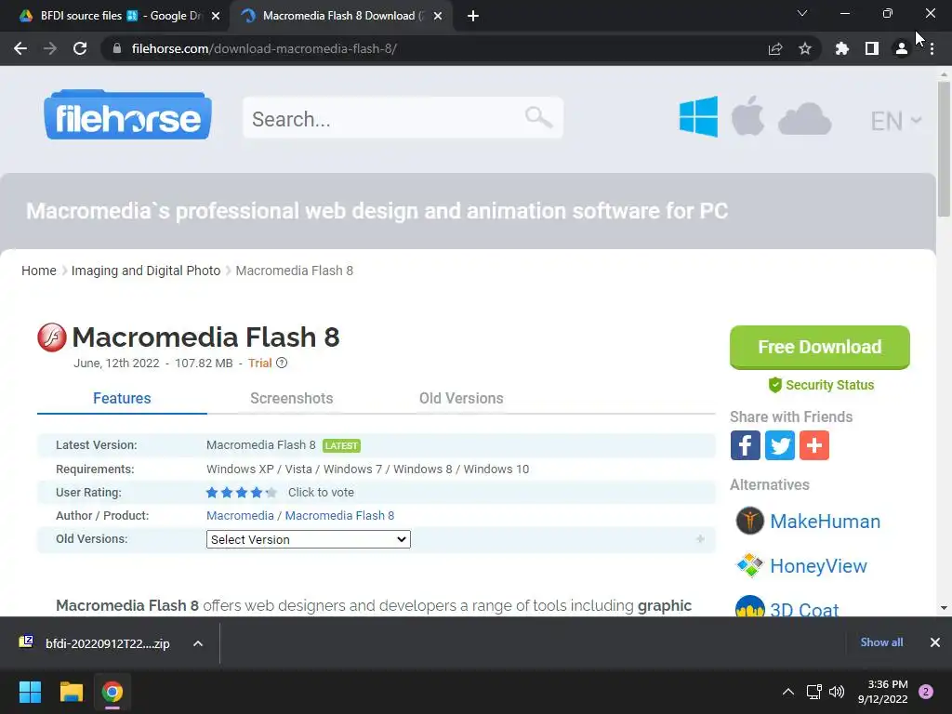Select the cloud web apps icon

(804, 118)
